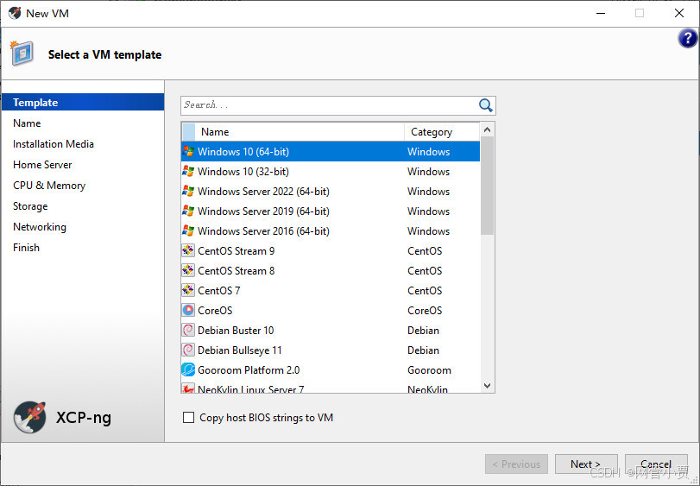This screenshot has width=700, height=486.
Task: Sort templates by the Category column header
Action: coord(442,132)
